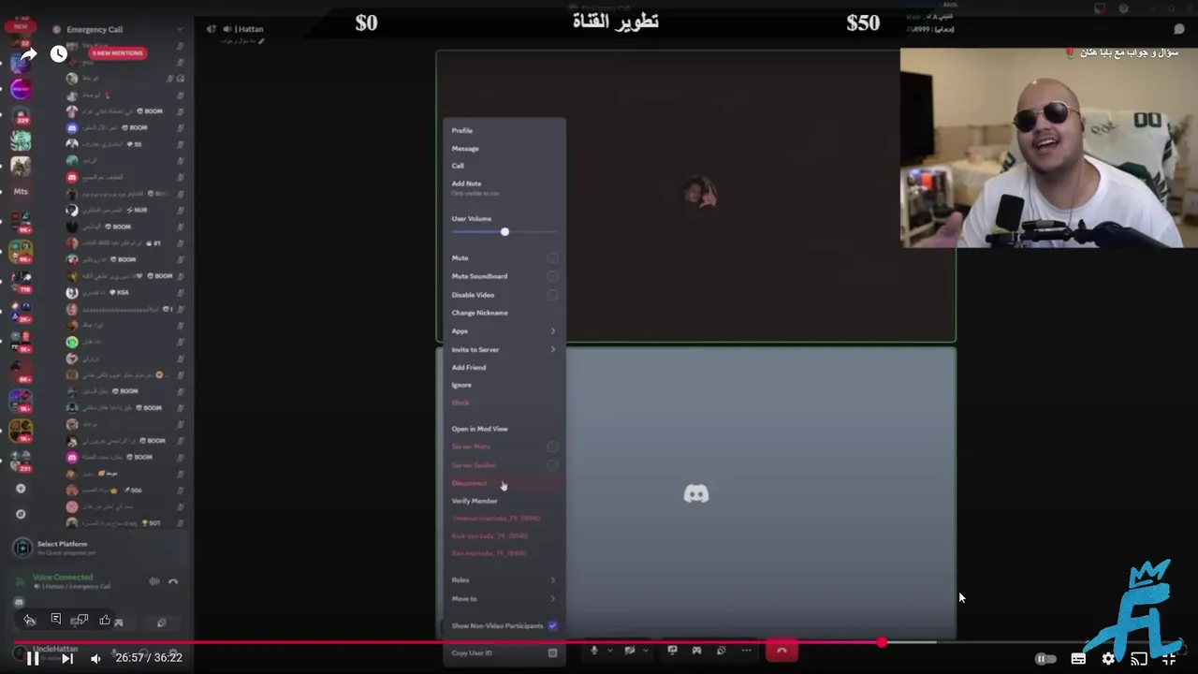1198x674 pixels.
Task: Toggle the video autoplay switch
Action: coord(1045,658)
